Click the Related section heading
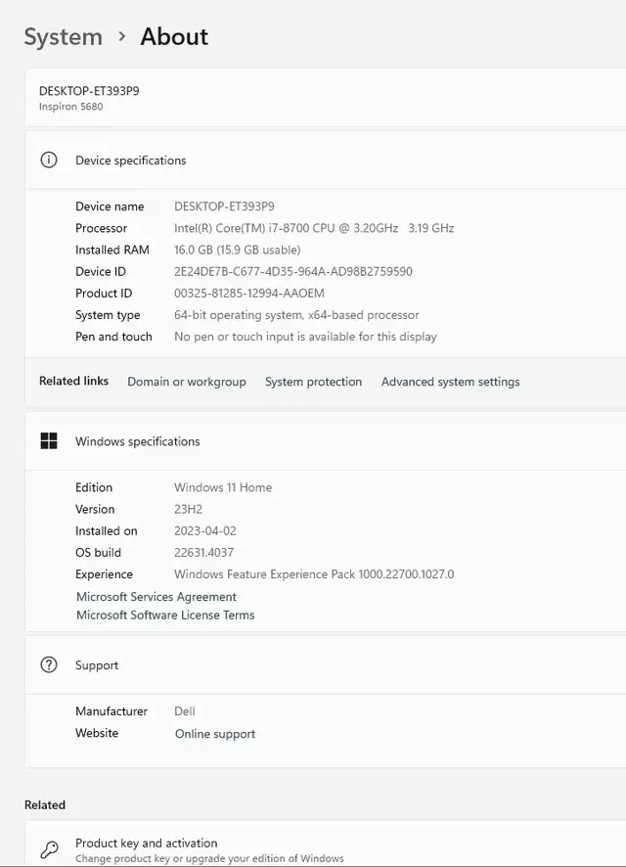Screen dimensions: 626x867 [x=45, y=804]
